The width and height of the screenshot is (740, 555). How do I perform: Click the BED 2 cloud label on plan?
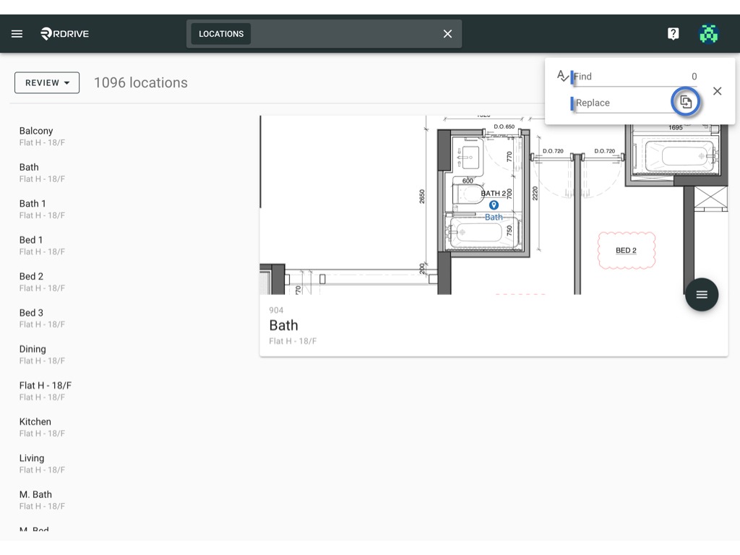pyautogui.click(x=627, y=251)
